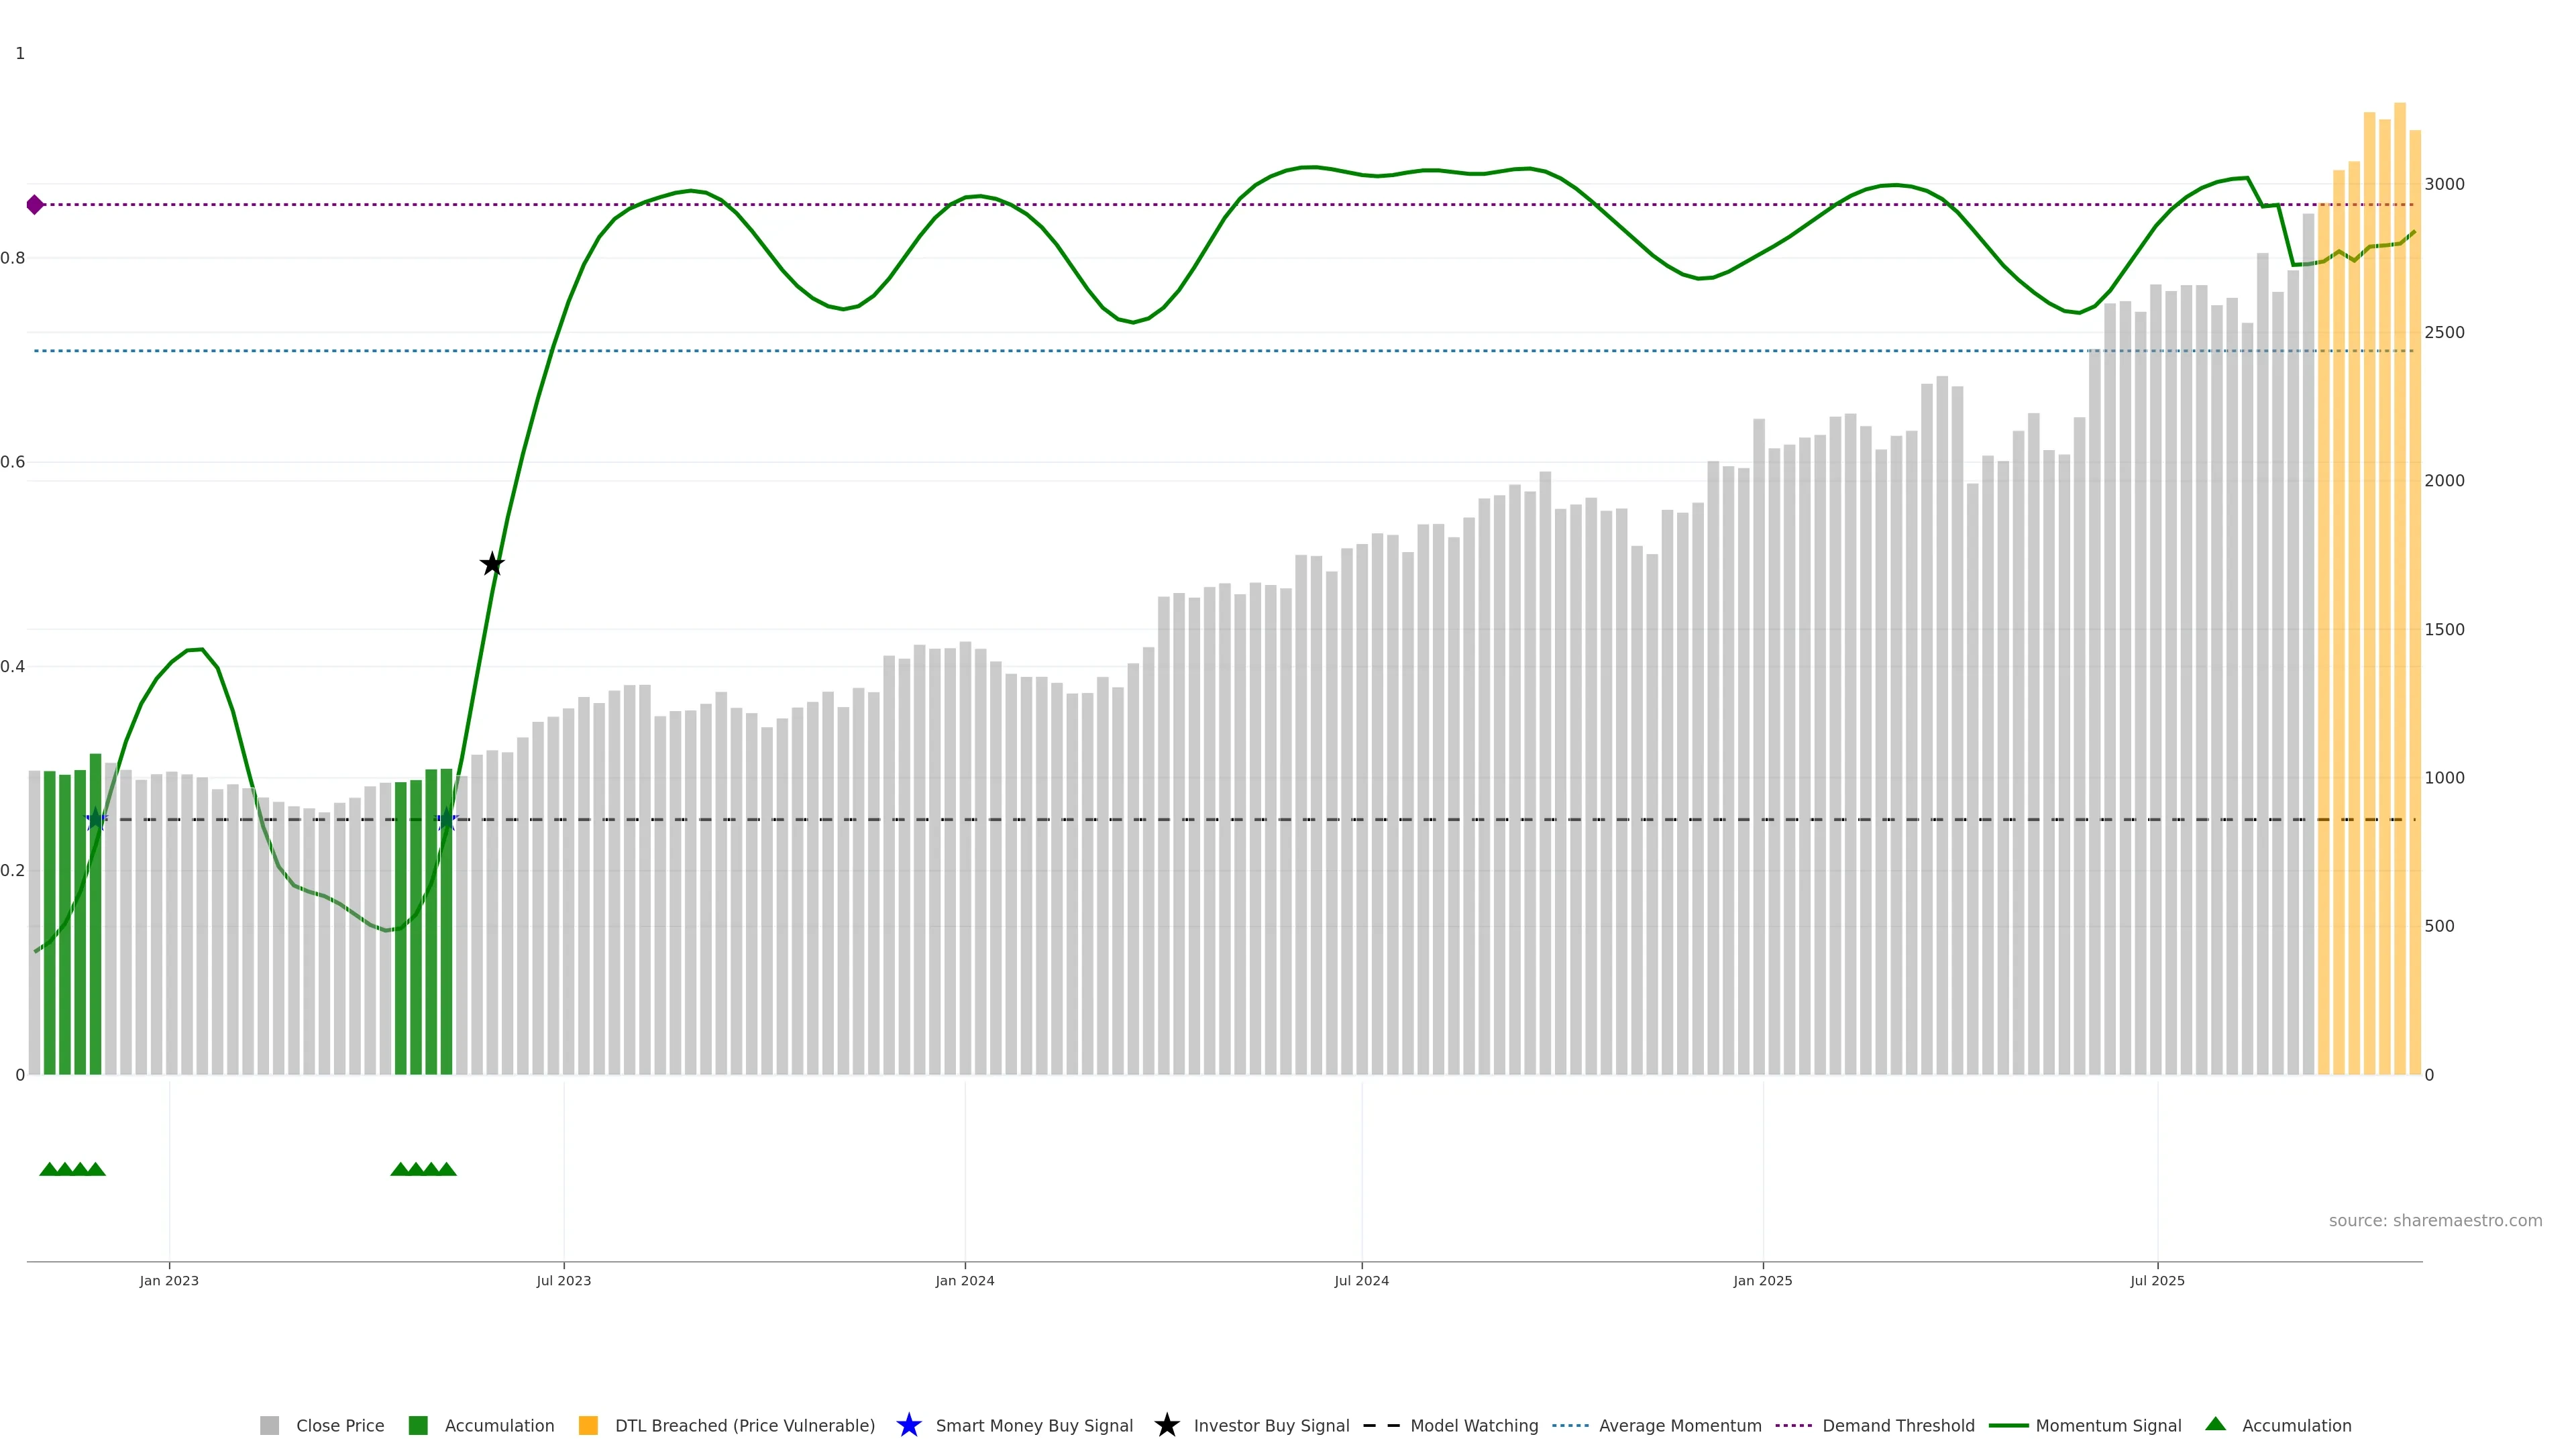Click the green Accumulation square legend swatch

pos(418,1425)
